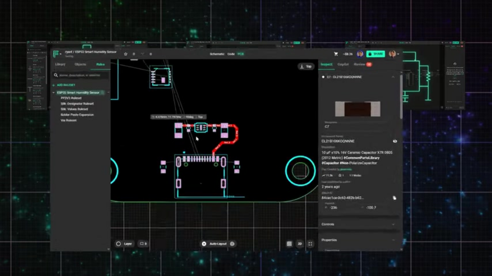Image resolution: width=492 pixels, height=276 pixels.
Task: Copy the part UUID using the copy icon
Action: click(395, 196)
